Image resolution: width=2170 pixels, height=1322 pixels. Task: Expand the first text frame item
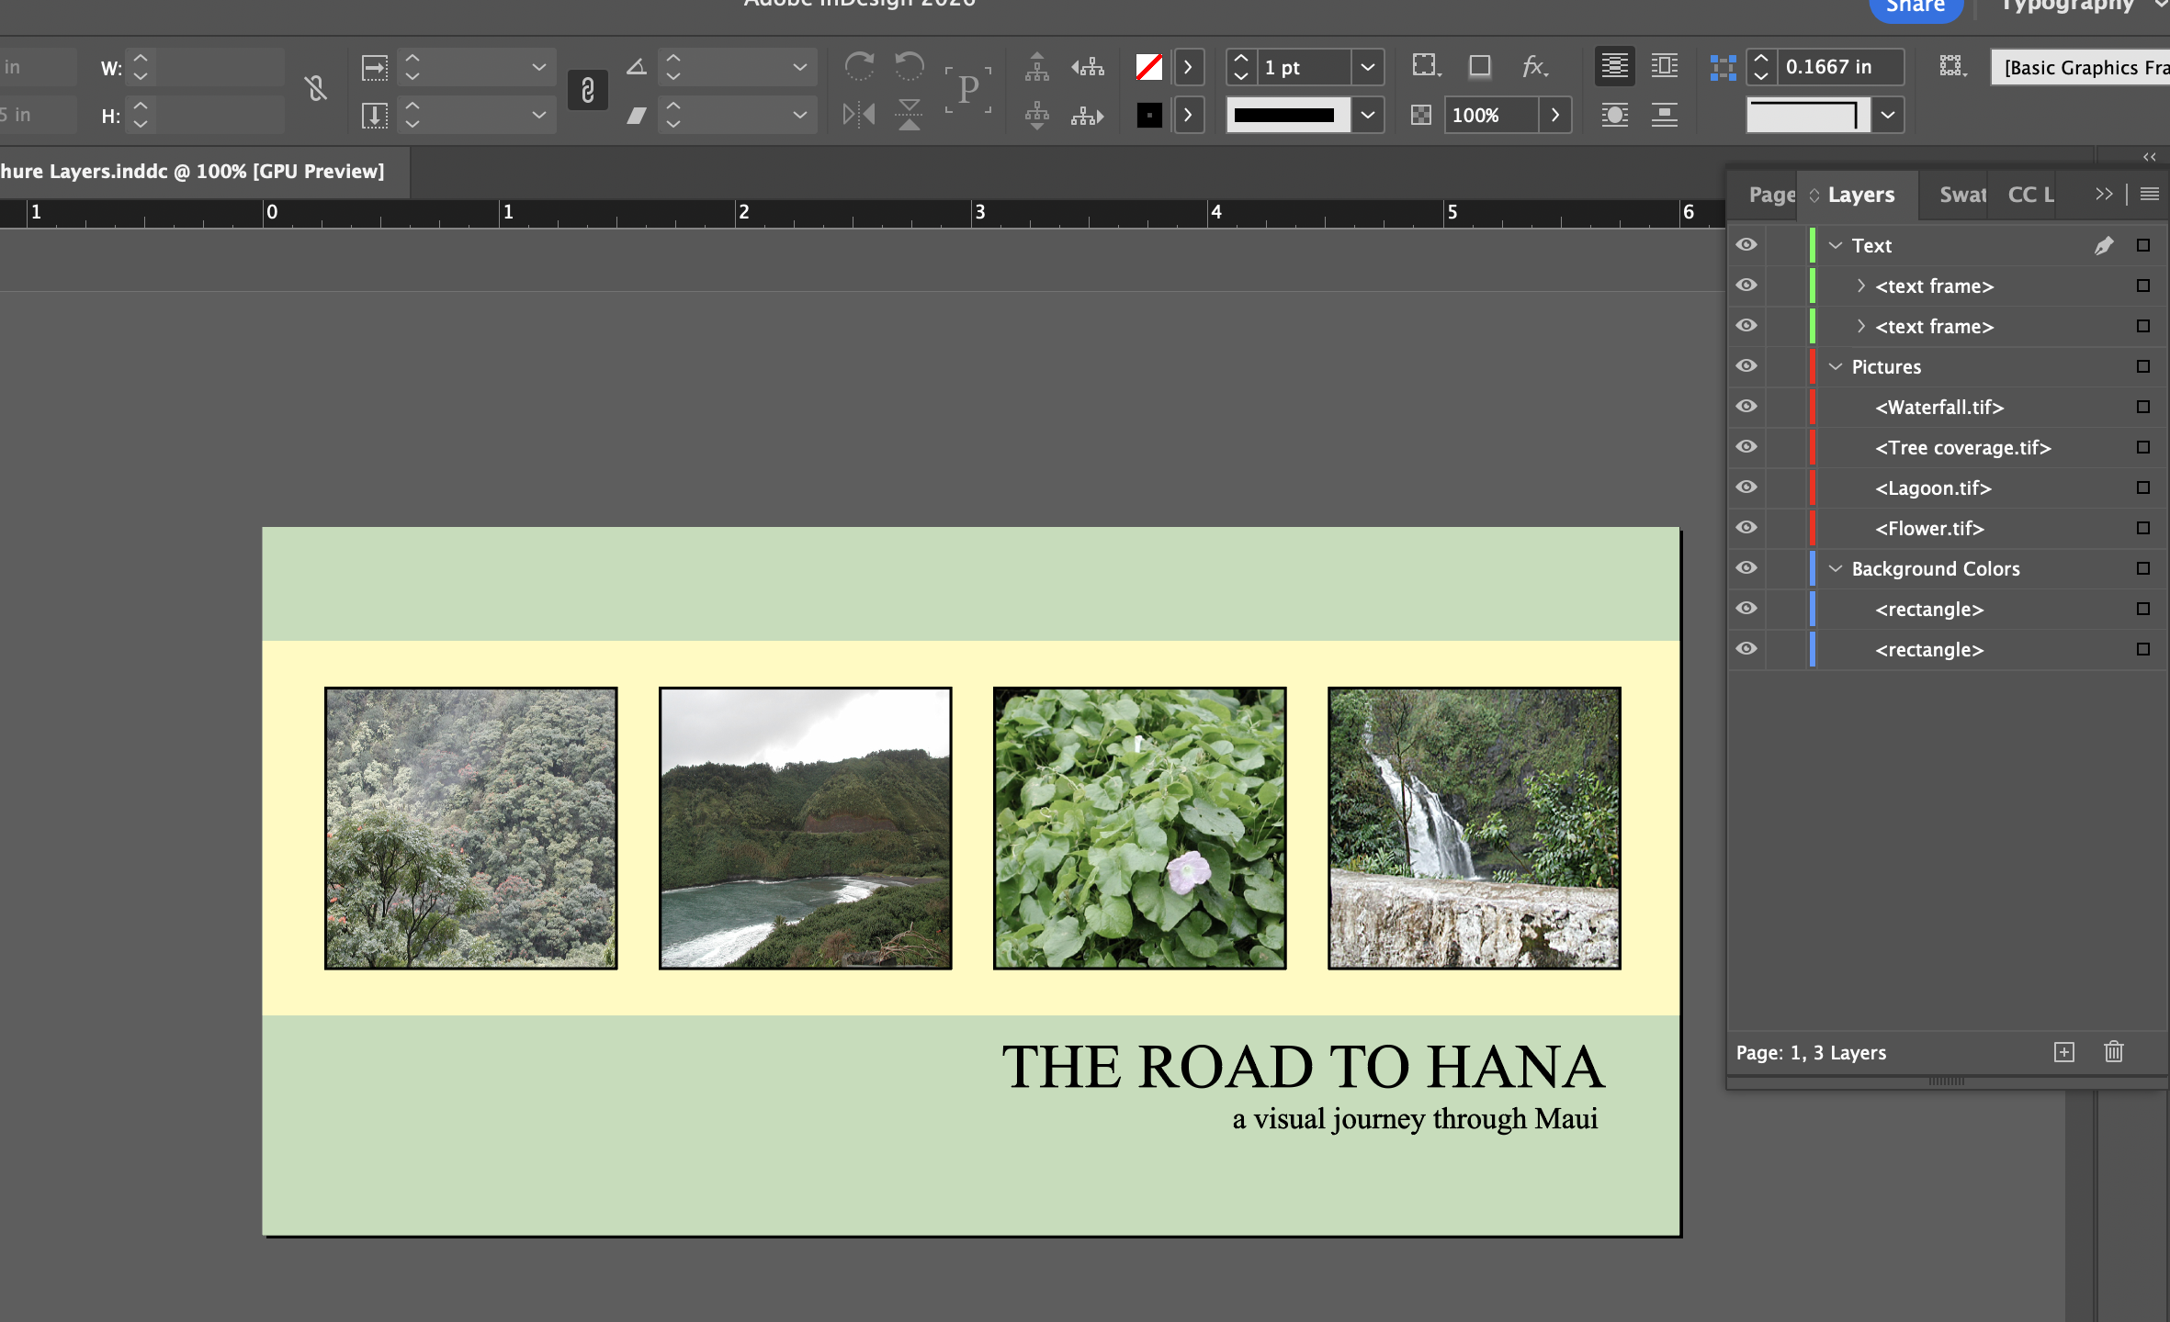[x=1861, y=286]
